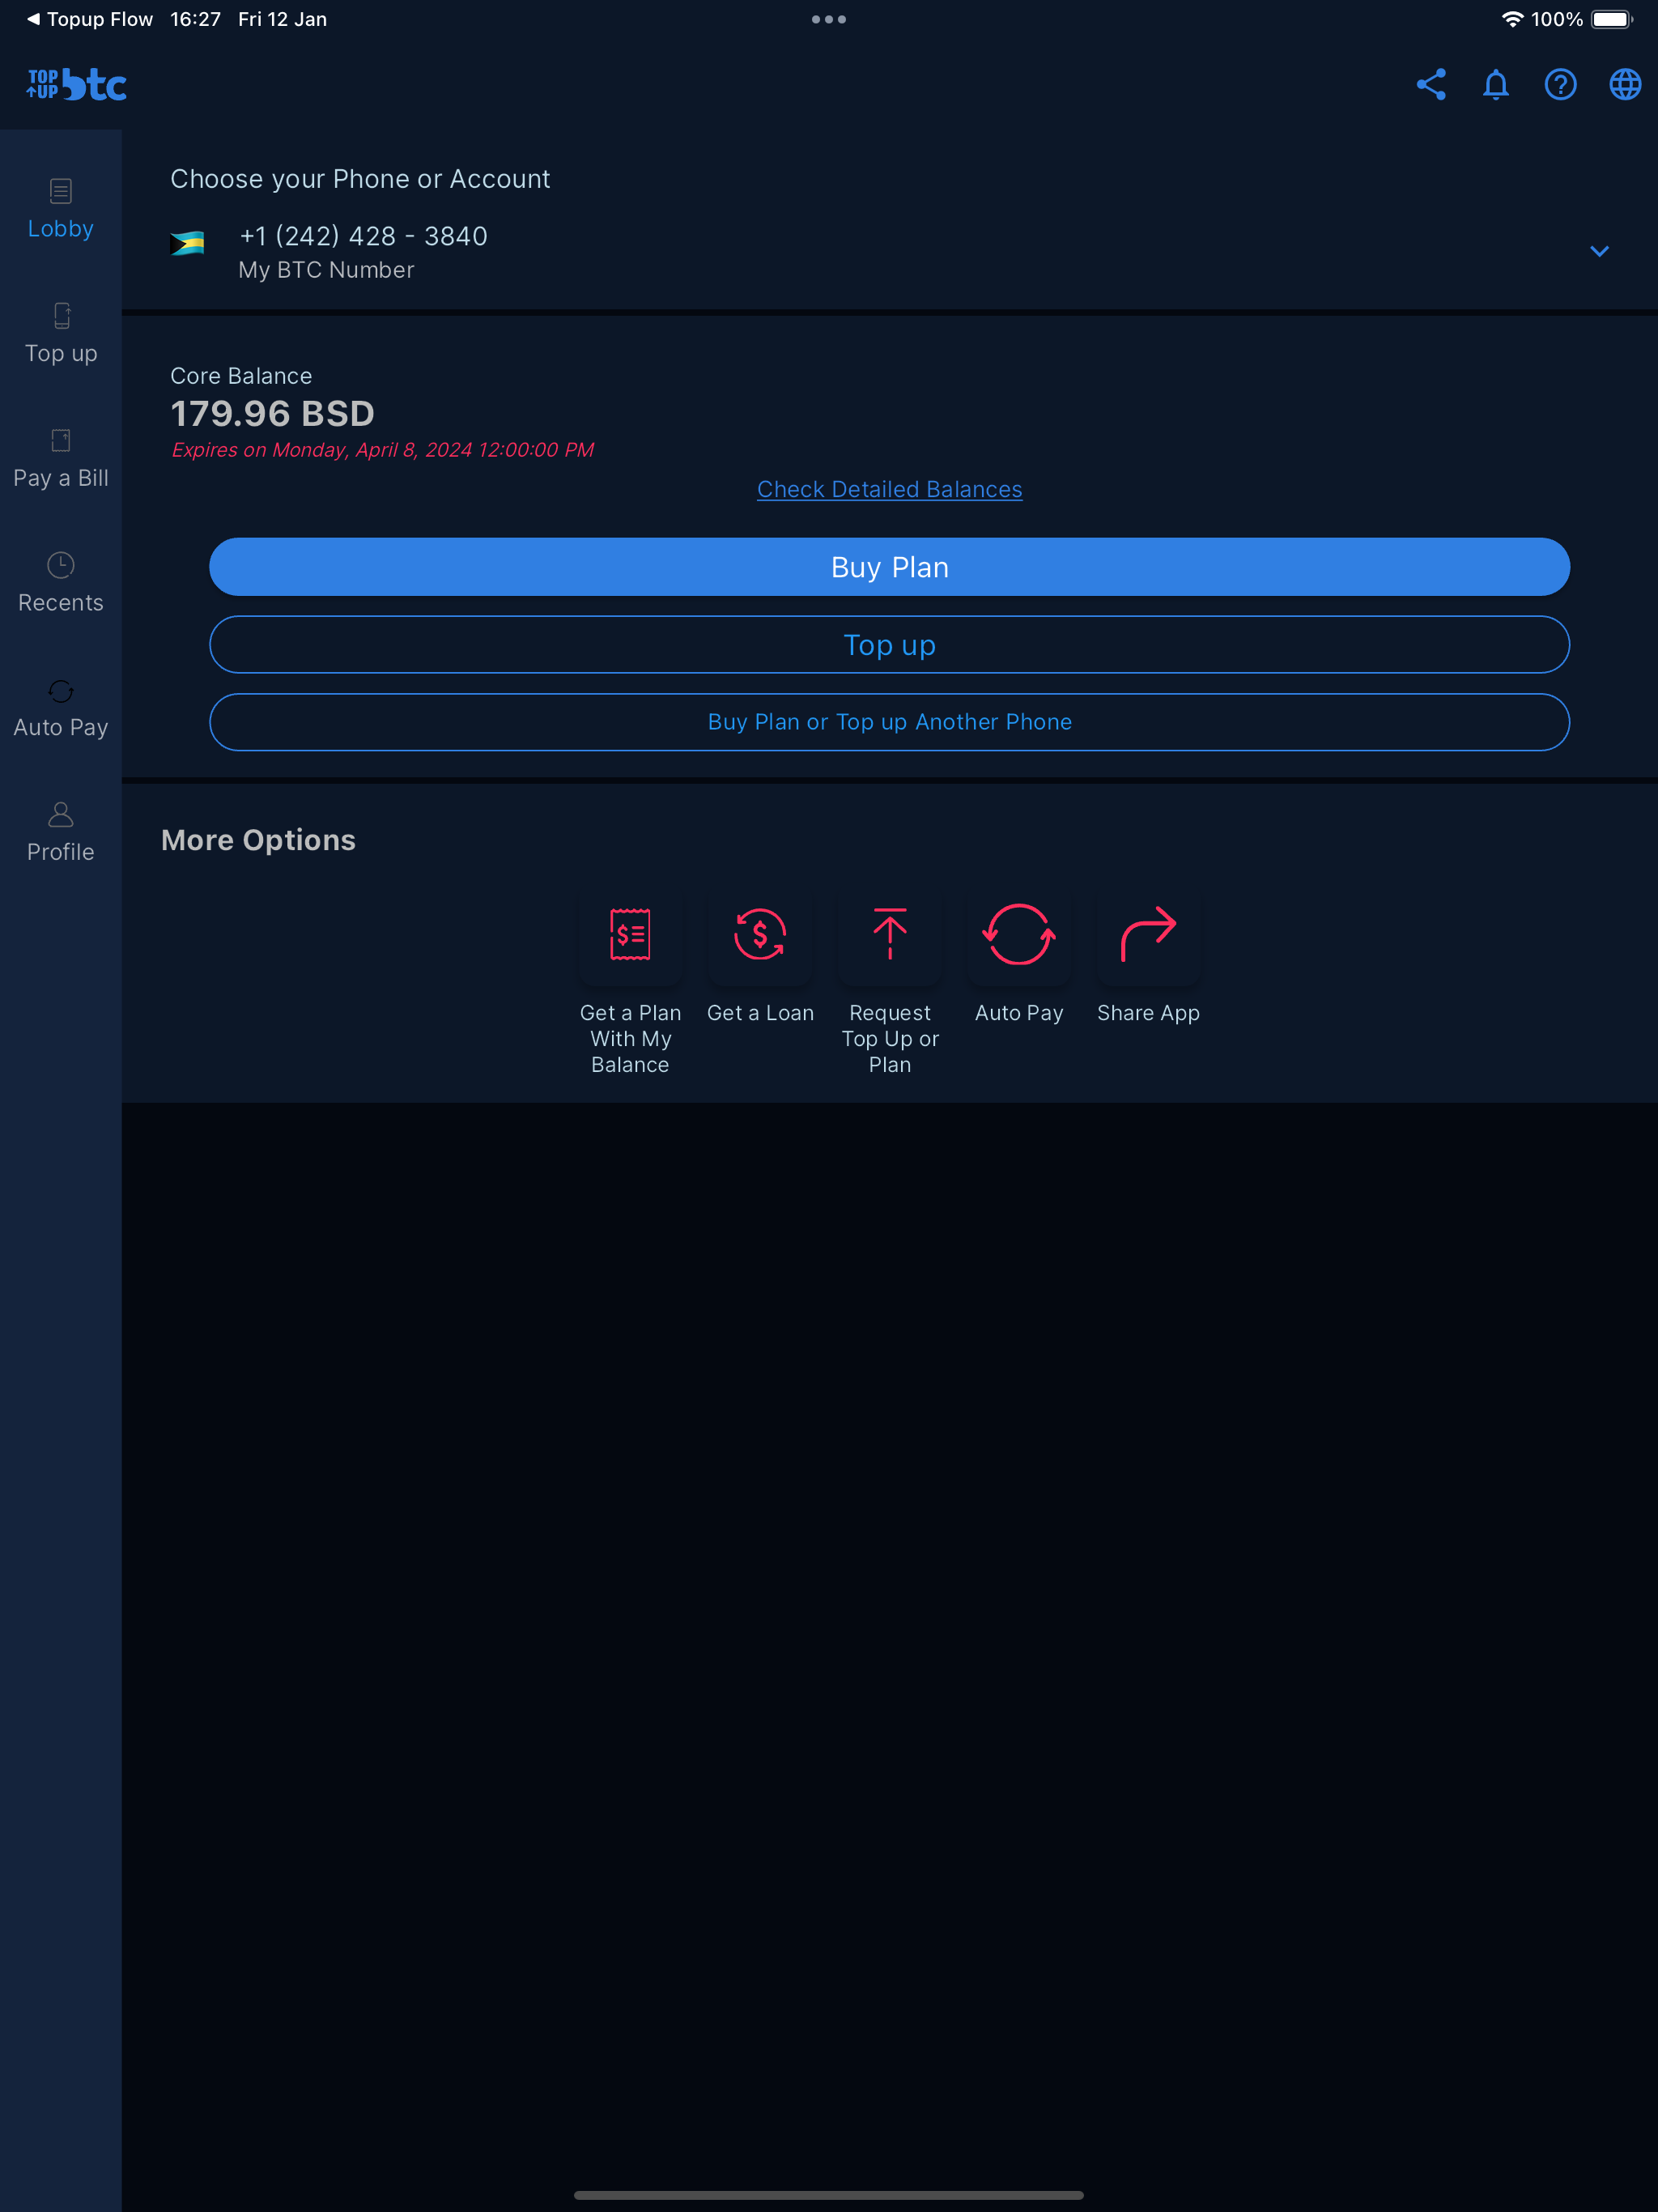The height and width of the screenshot is (2212, 1658).
Task: Open Top up in the sidebar
Action: (x=61, y=334)
